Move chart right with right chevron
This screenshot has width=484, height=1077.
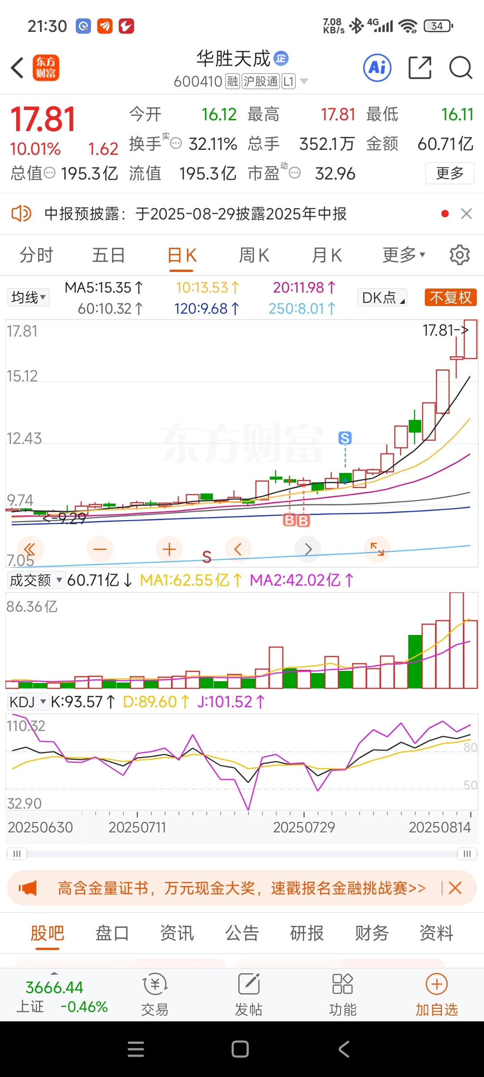[x=308, y=549]
